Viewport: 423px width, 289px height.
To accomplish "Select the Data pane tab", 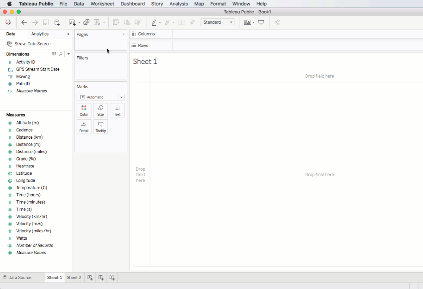I will (11, 34).
